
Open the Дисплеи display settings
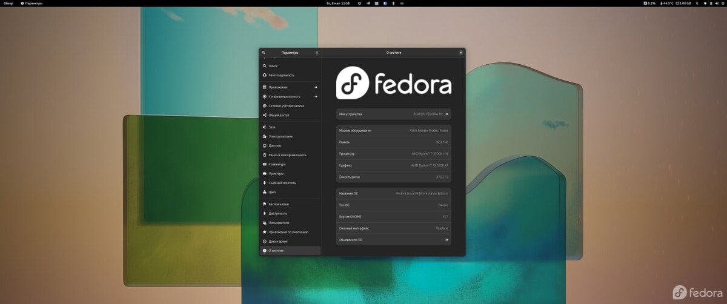coord(290,146)
